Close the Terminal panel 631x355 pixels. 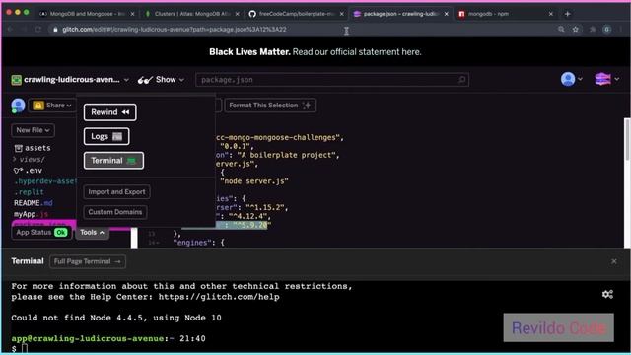click(x=613, y=261)
